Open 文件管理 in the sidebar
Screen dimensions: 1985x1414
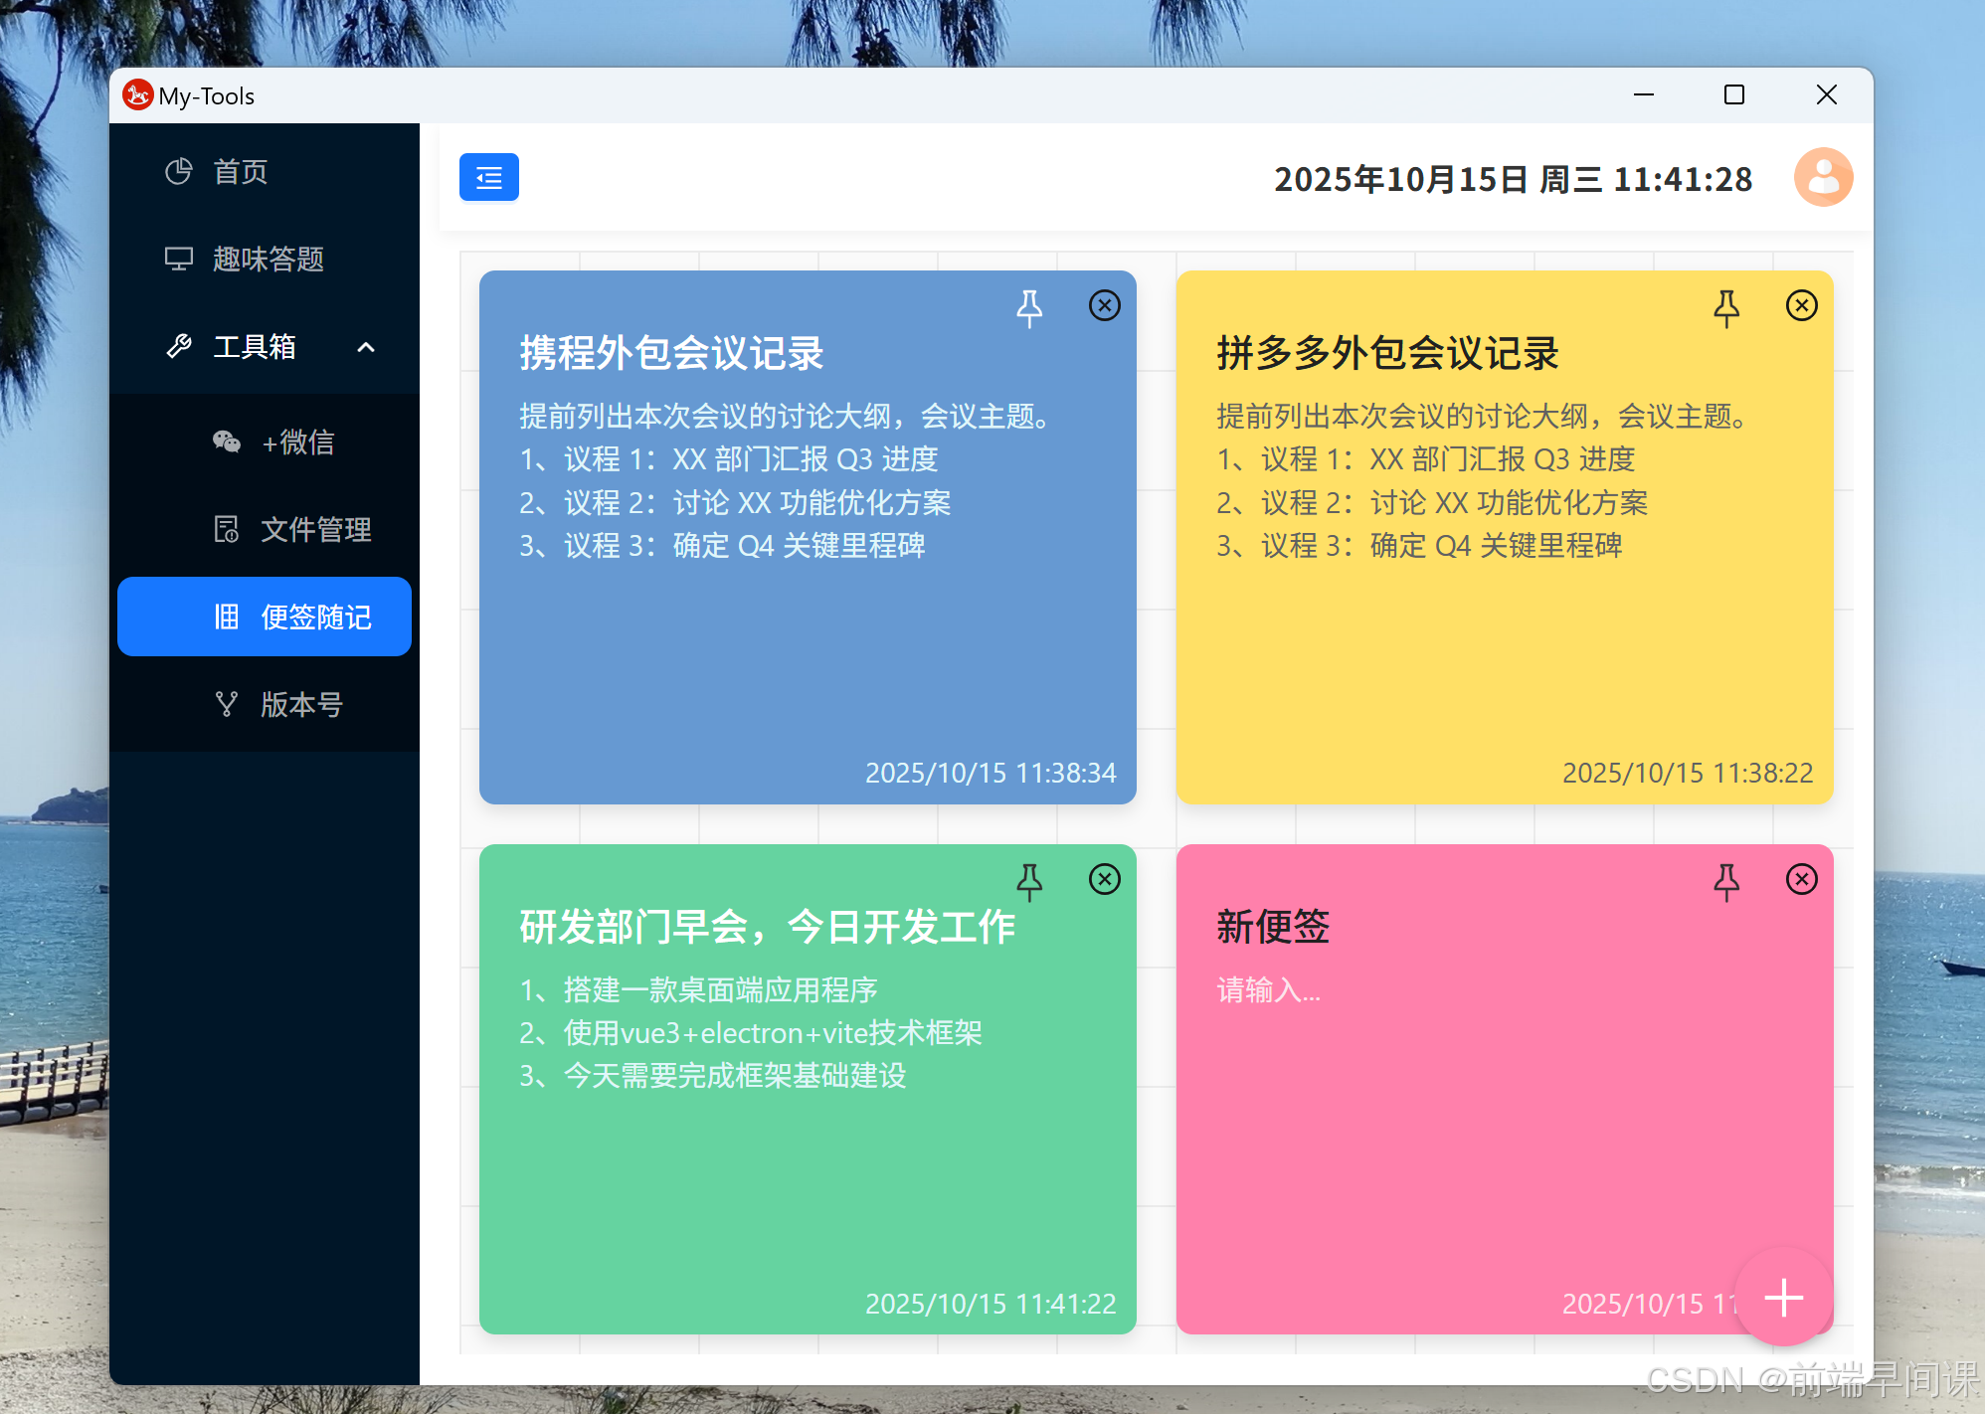click(265, 530)
